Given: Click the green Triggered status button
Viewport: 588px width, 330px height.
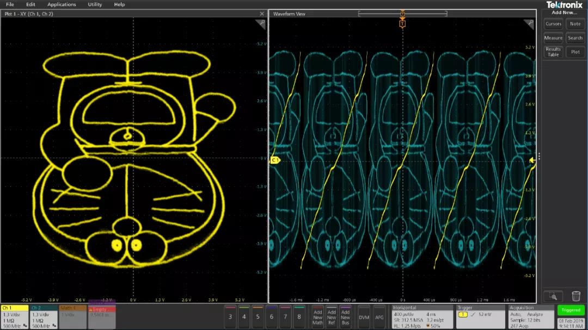Looking at the screenshot, I should coord(571,310).
